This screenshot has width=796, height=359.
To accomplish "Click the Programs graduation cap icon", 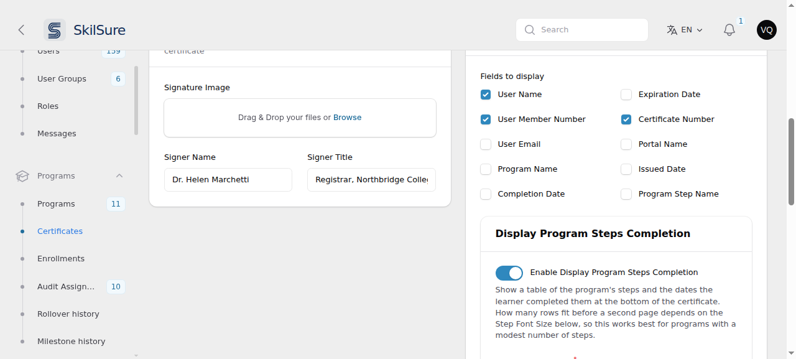I will tap(22, 176).
